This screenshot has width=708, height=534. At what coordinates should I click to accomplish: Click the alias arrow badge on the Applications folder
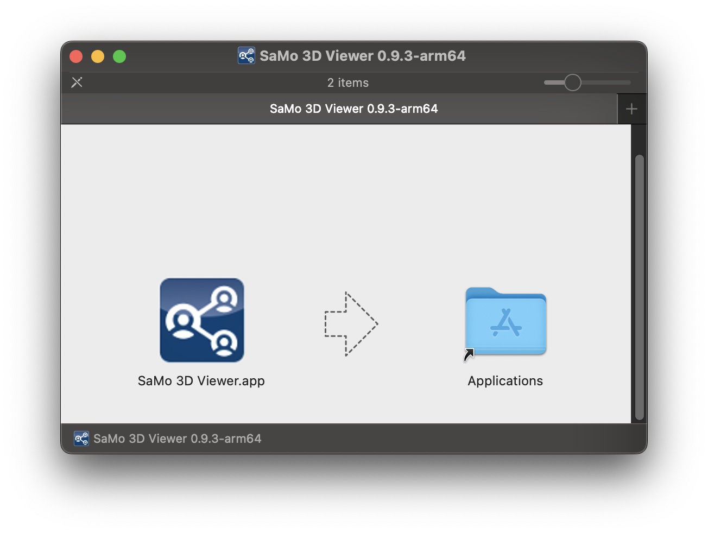click(x=469, y=355)
